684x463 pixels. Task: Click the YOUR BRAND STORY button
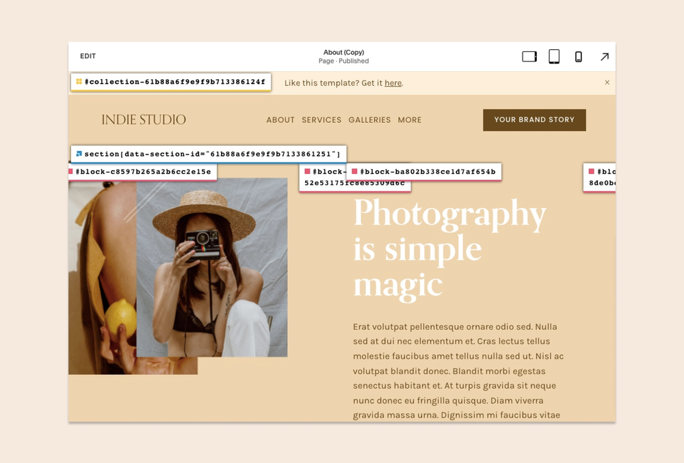click(x=534, y=120)
